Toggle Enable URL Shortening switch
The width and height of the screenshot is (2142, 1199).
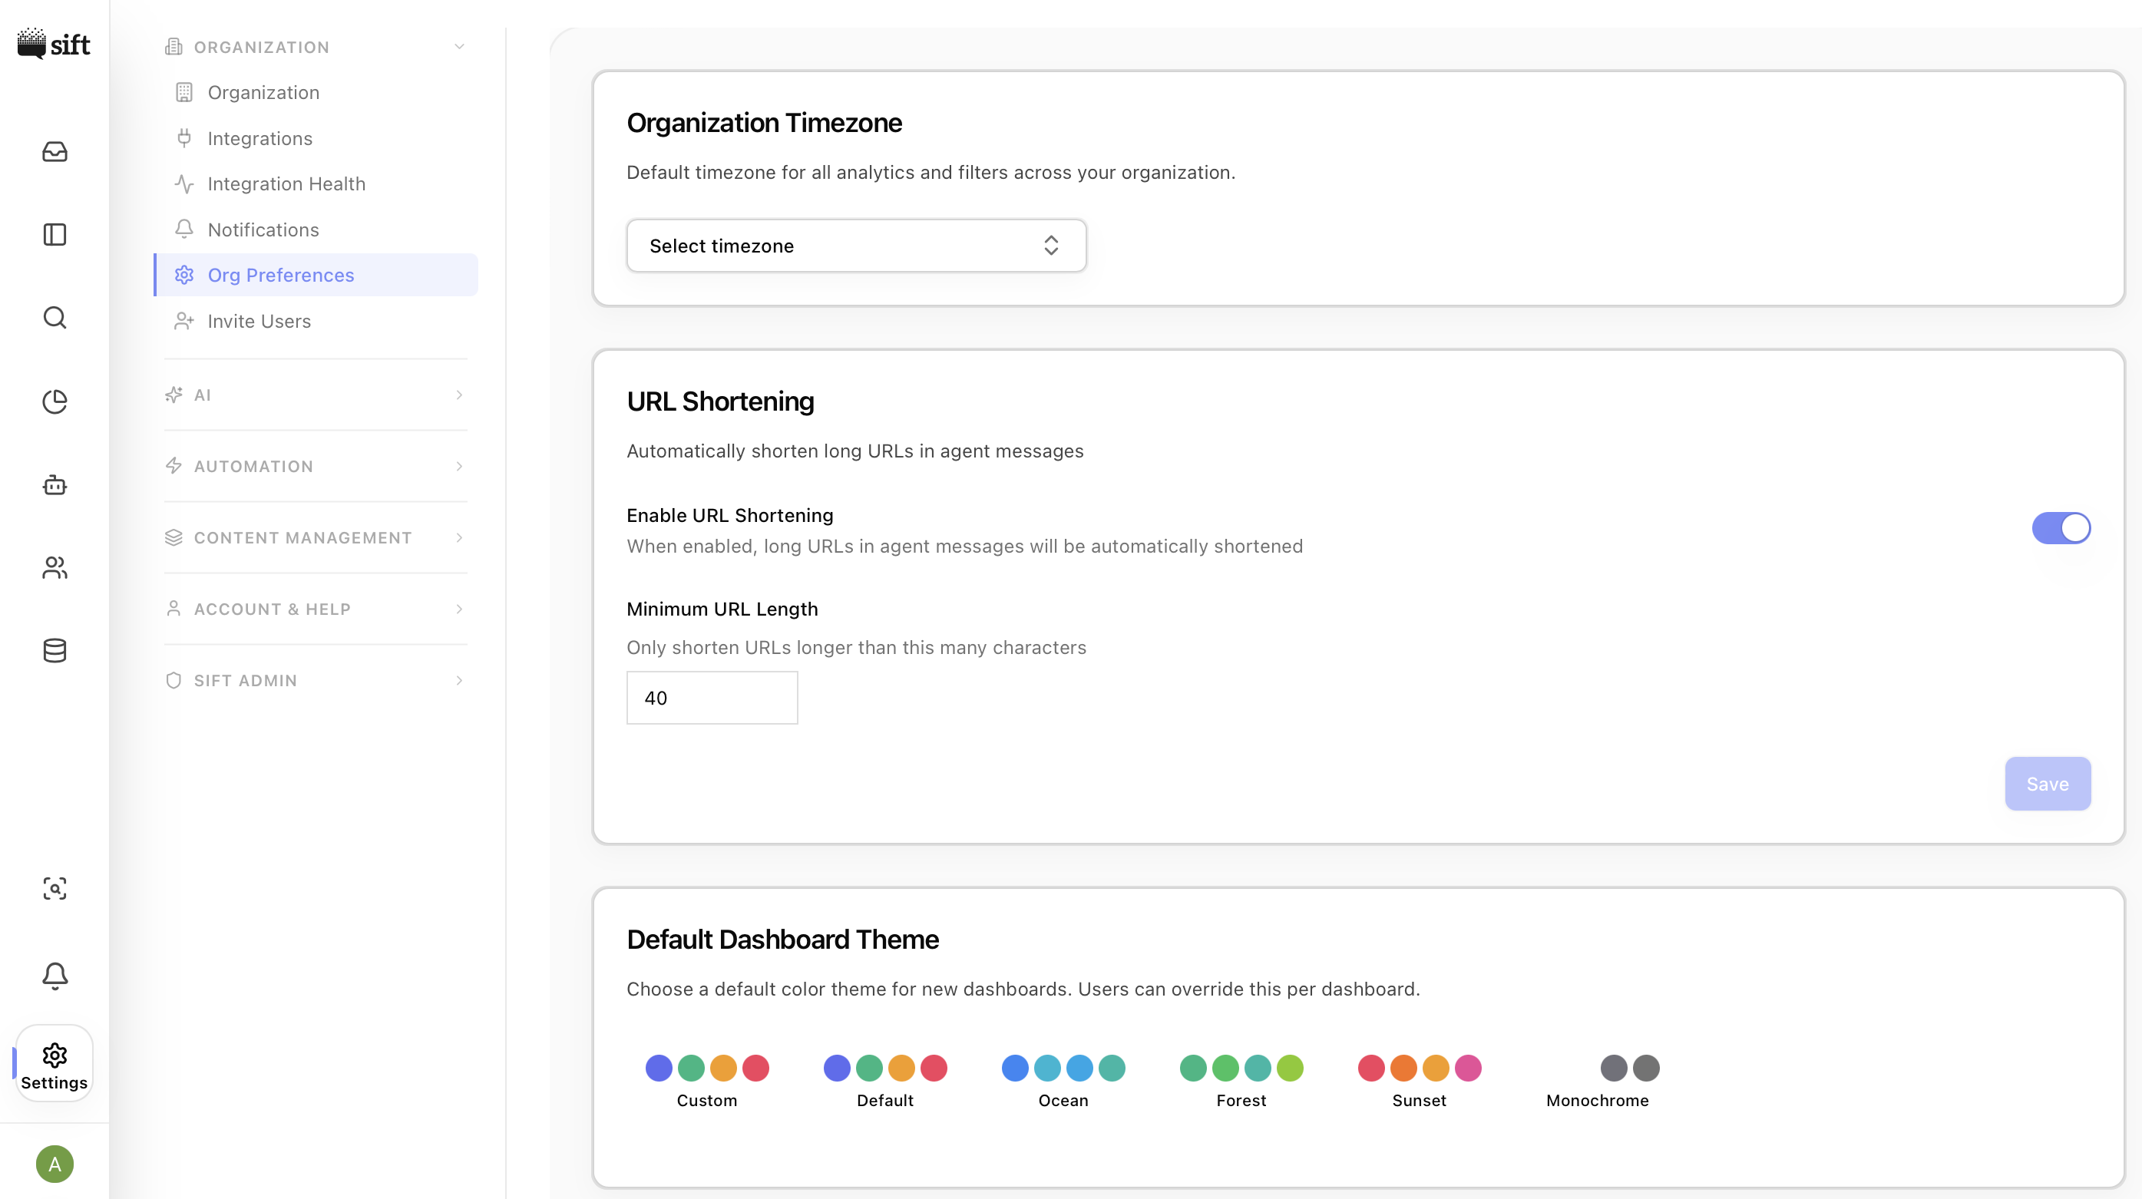(2061, 528)
